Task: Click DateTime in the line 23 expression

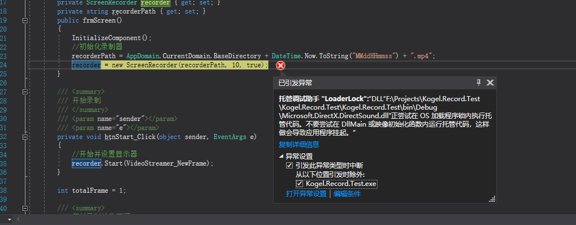Action: (286, 57)
